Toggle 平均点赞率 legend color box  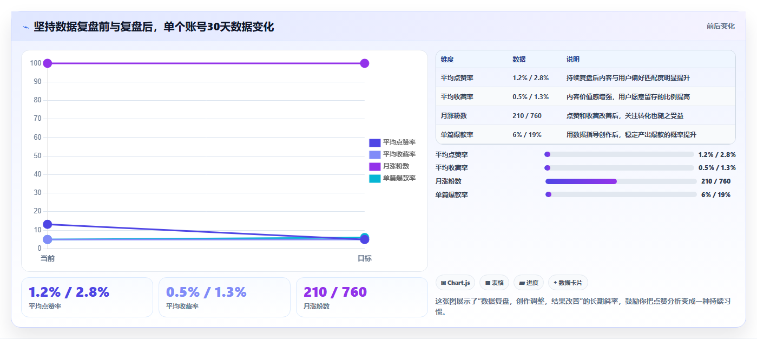point(375,142)
